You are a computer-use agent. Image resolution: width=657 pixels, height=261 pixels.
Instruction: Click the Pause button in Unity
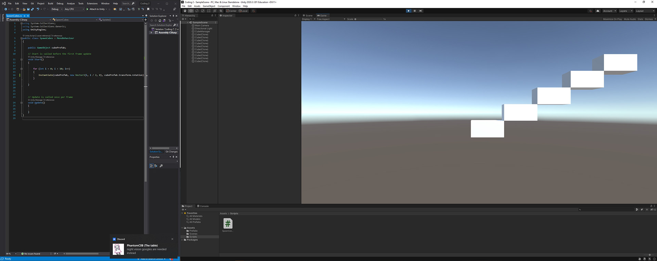tap(414, 11)
